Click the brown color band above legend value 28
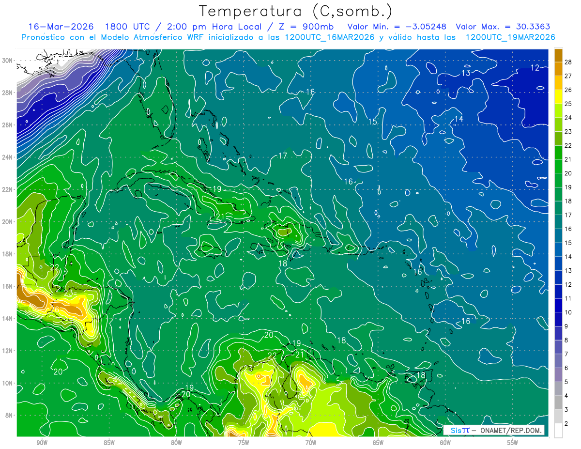Viewport: 581px width, 449px height. pyautogui.click(x=558, y=55)
